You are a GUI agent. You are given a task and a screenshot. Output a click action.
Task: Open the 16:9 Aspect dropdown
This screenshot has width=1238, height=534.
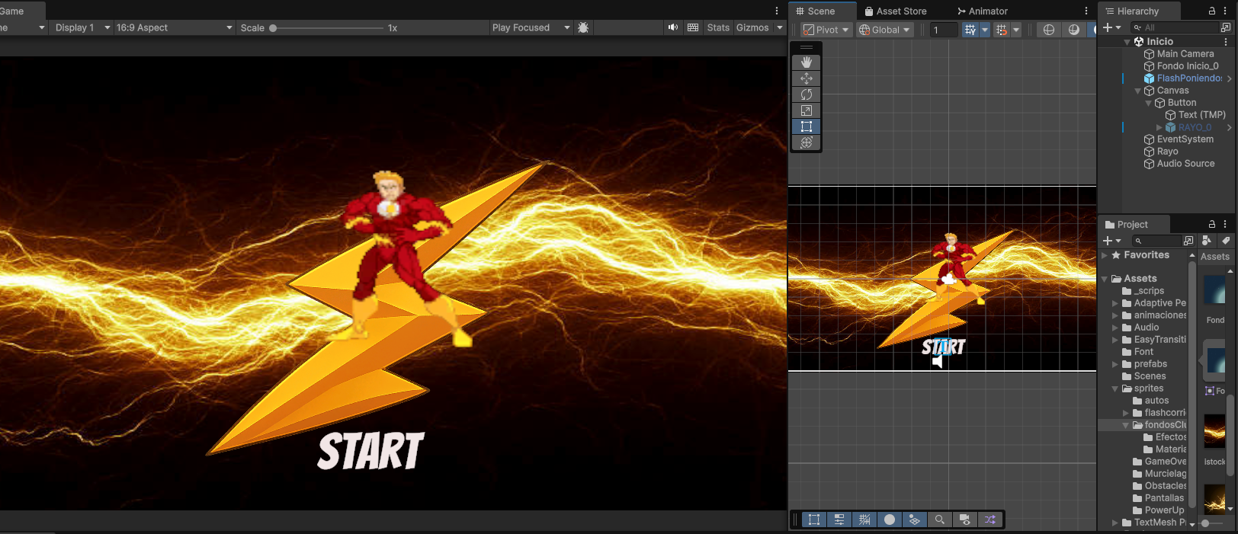pos(175,27)
